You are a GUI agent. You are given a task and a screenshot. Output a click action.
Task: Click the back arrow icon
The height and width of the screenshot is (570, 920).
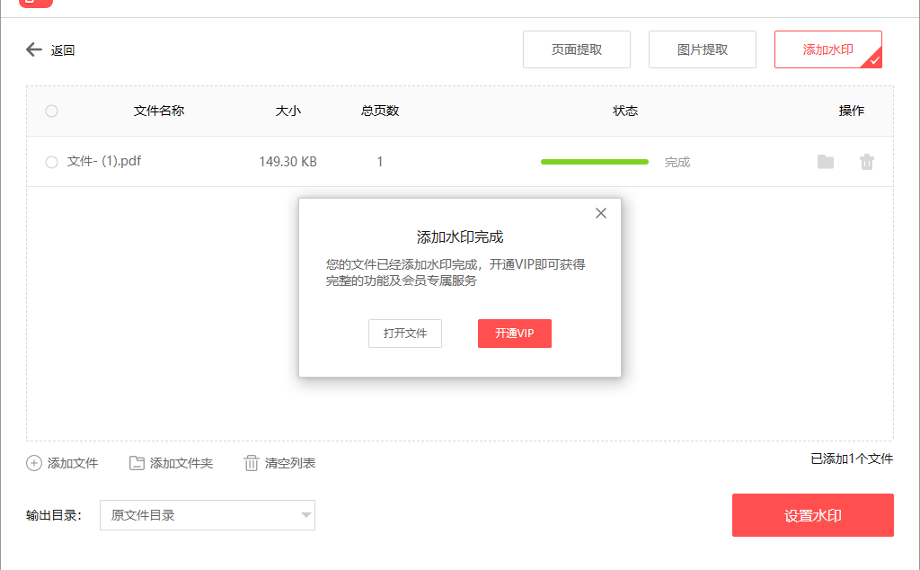click(x=34, y=49)
